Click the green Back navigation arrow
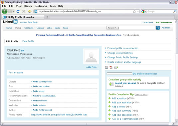This screenshot has width=178, height=126. [x=5, y=11]
